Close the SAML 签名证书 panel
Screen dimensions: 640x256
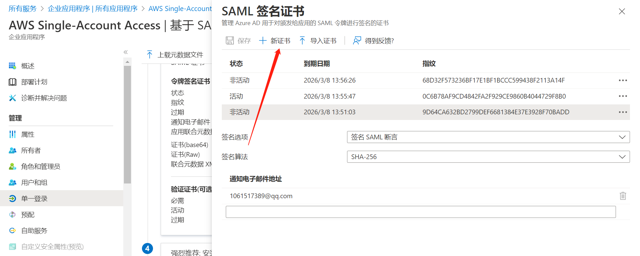pyautogui.click(x=622, y=11)
